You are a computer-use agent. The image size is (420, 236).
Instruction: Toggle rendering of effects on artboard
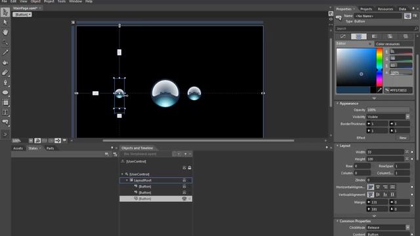point(37,140)
